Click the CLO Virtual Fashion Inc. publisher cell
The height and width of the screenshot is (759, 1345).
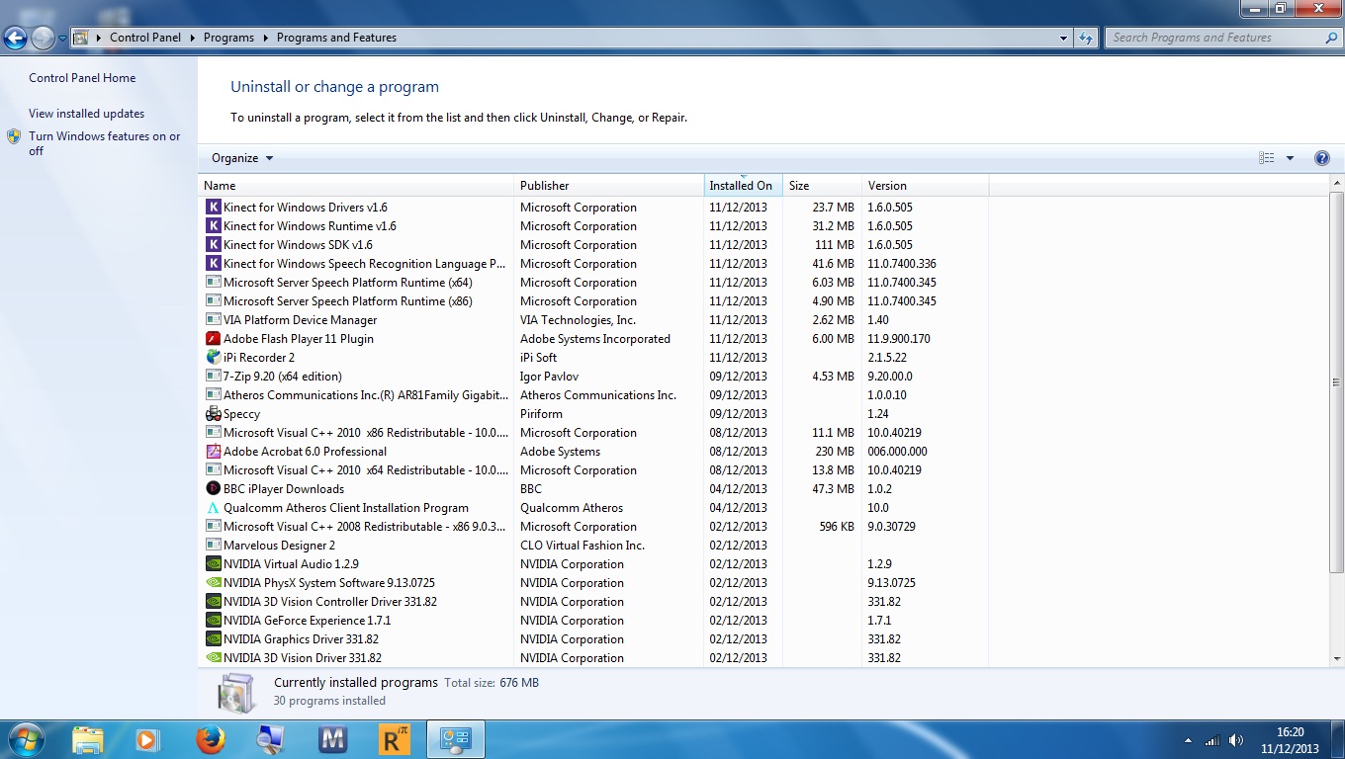point(583,546)
